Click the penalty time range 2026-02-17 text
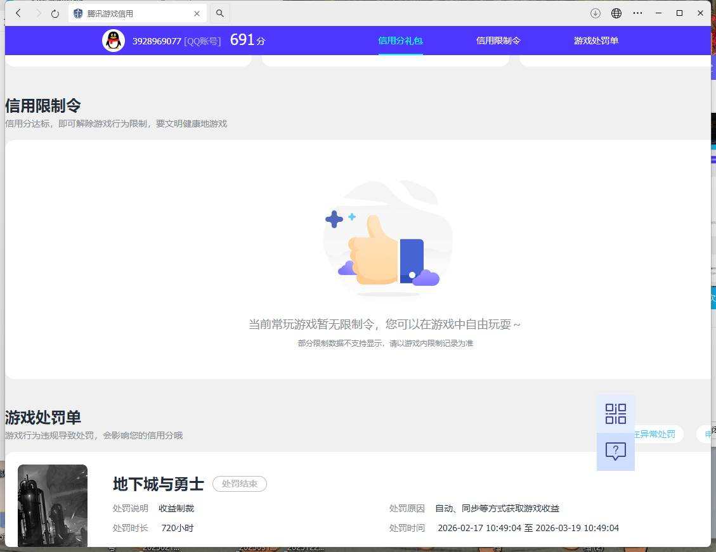Image resolution: width=716 pixels, height=552 pixels. click(528, 528)
